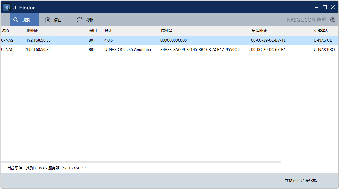340x190 pixels.
Task: Click the 设备类型 column header
Action: tap(322, 31)
